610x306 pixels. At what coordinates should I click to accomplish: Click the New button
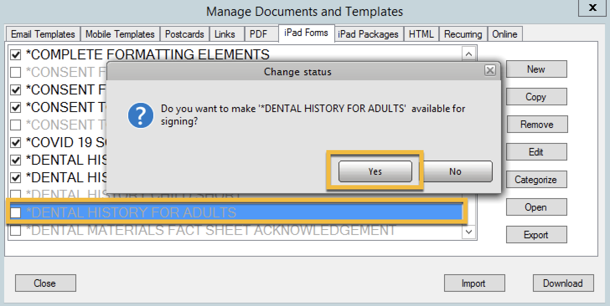(x=536, y=69)
